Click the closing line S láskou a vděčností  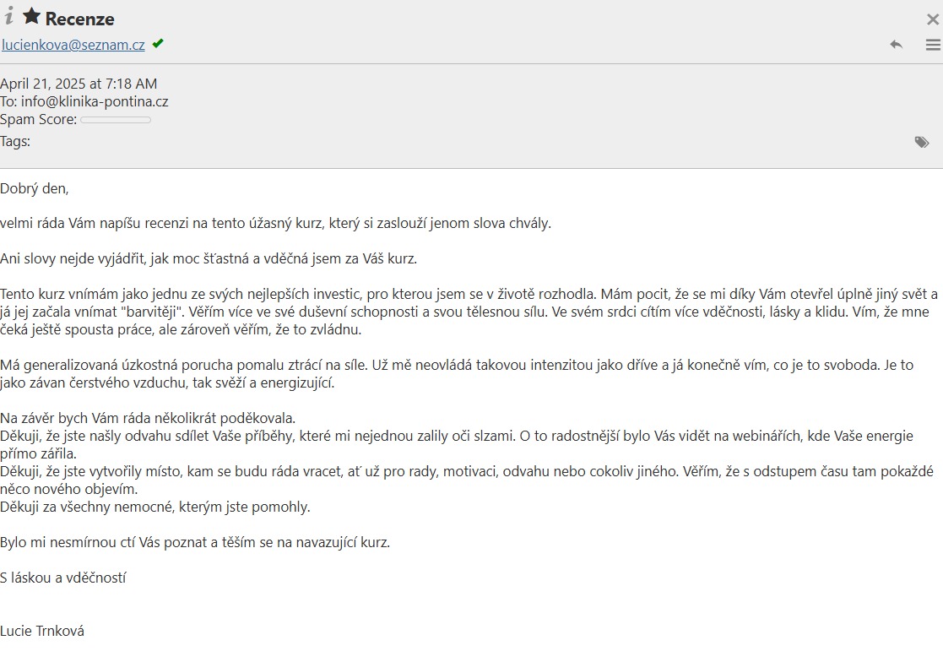tap(63, 578)
